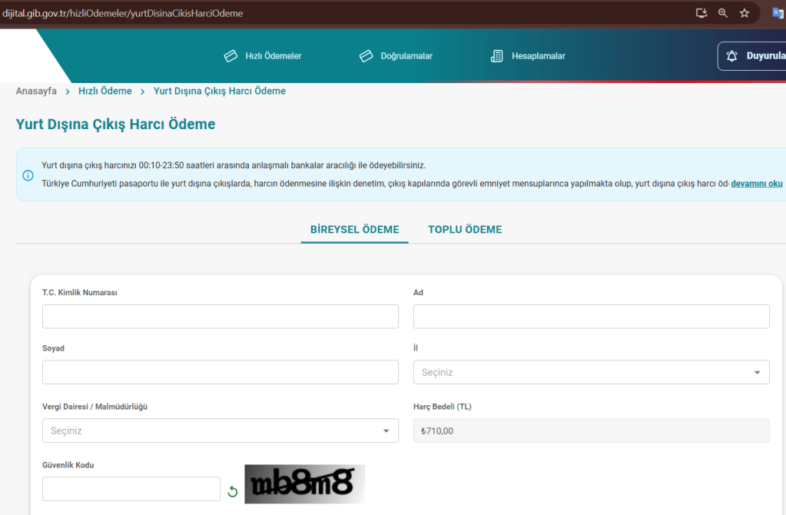Click the install app icon in address bar

point(701,13)
